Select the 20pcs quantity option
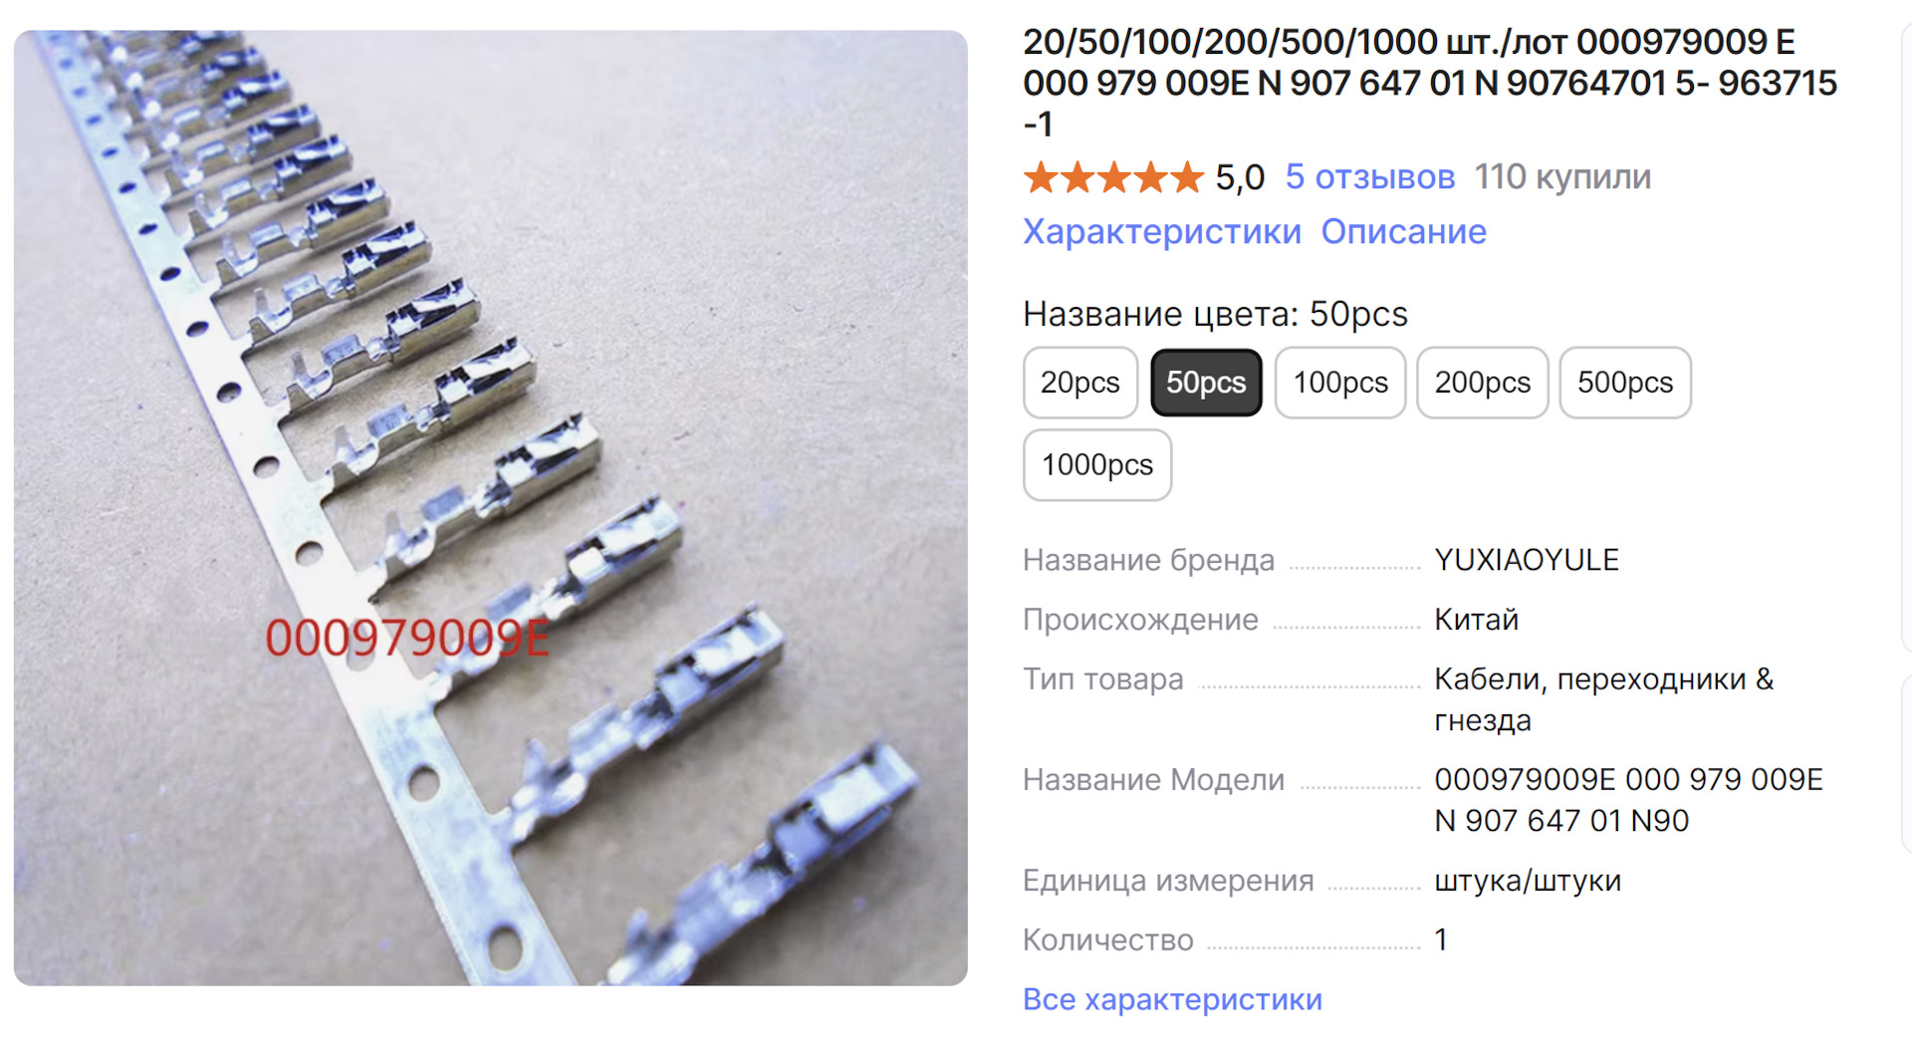The width and height of the screenshot is (1912, 1062). click(x=1080, y=383)
